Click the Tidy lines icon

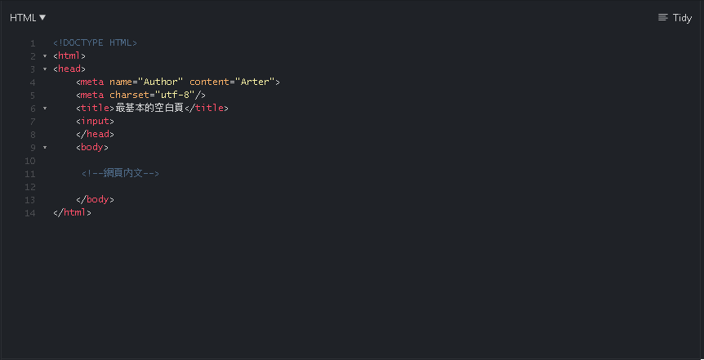tap(662, 17)
